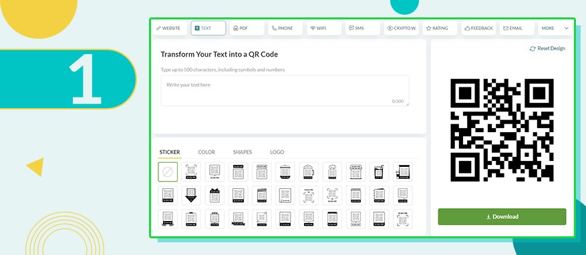Image resolution: width=586 pixels, height=255 pixels.
Task: Select the spiral notebook sticker frame
Action: click(x=380, y=196)
